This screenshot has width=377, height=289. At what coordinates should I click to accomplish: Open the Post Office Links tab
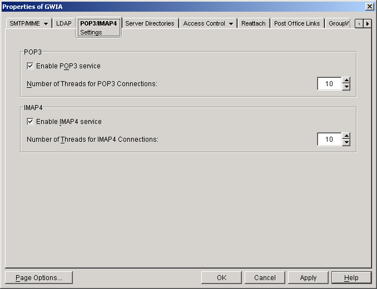click(297, 23)
